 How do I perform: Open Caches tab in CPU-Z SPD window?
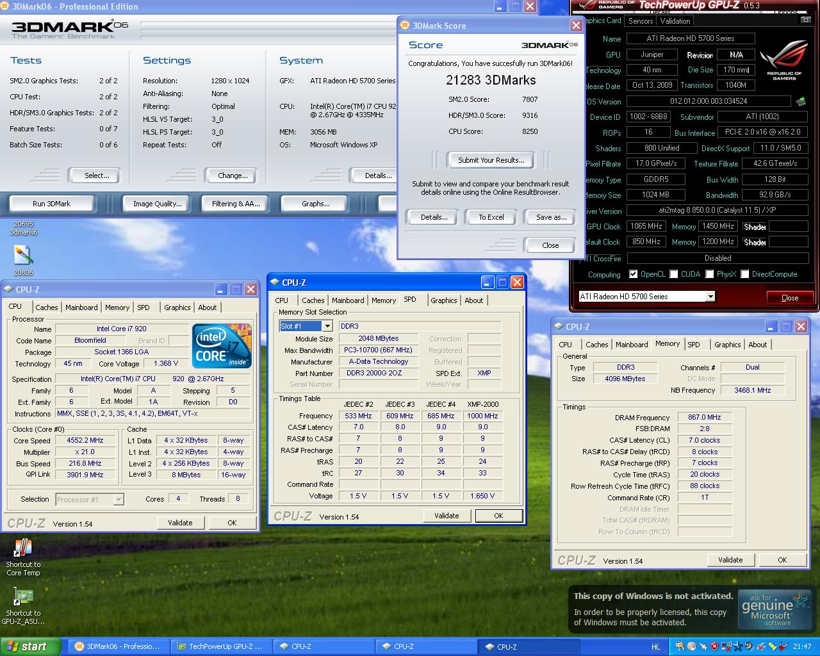point(313,300)
